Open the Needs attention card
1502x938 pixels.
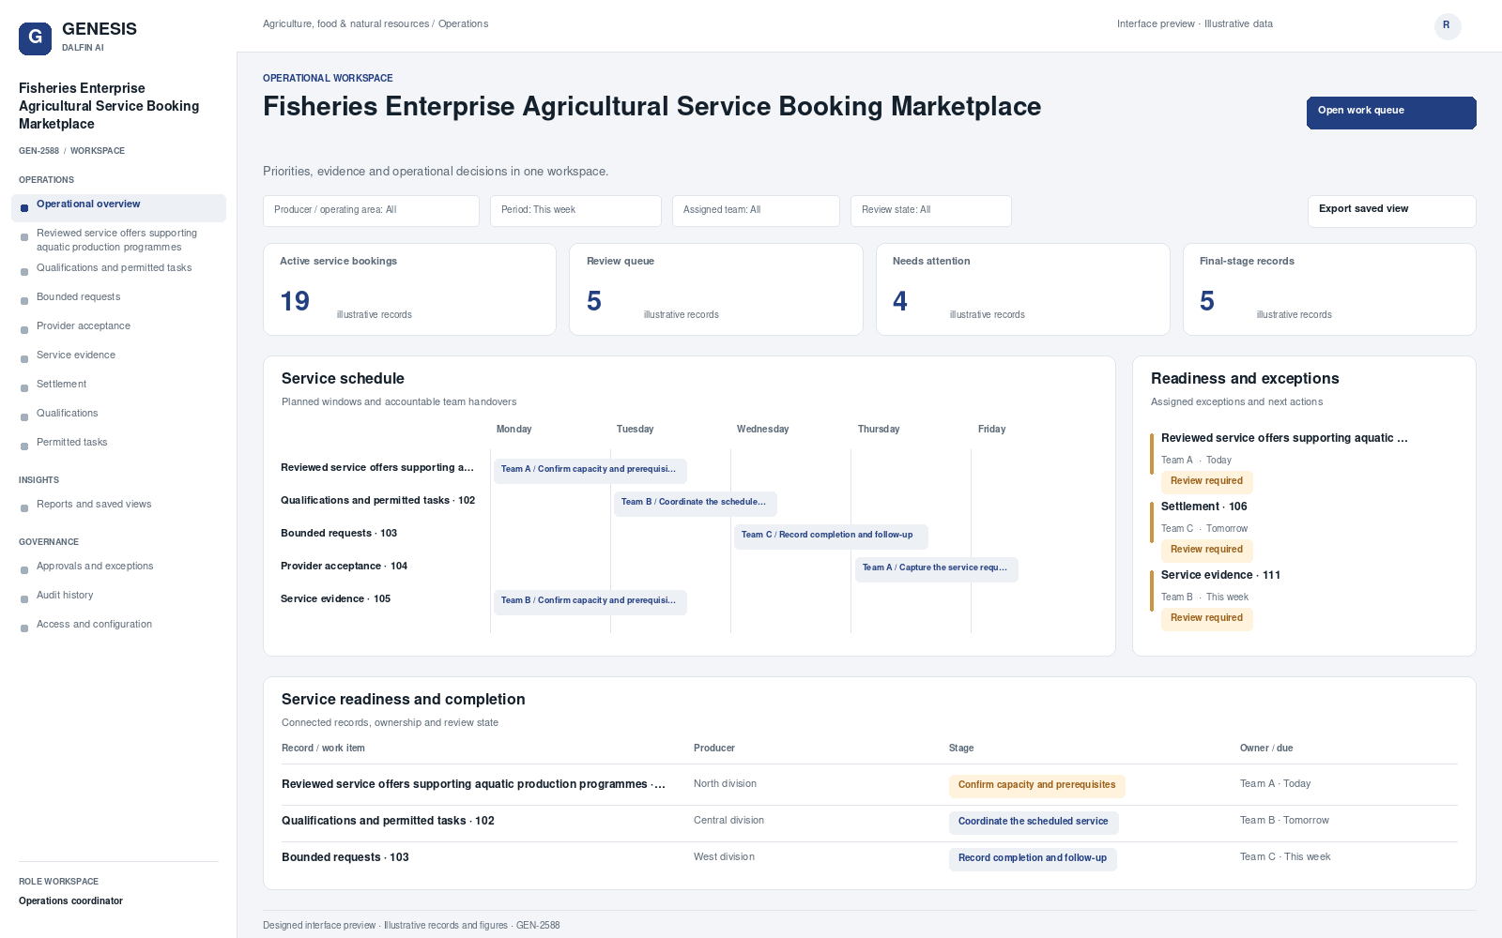pyautogui.click(x=1022, y=289)
